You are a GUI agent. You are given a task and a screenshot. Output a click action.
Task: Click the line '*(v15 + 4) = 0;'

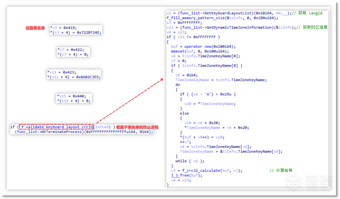[74, 101]
